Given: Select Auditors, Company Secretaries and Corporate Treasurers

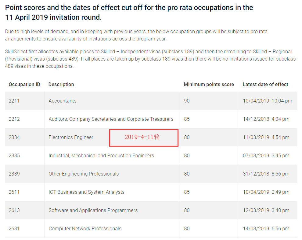Looking at the screenshot, I should [x=111, y=119].
